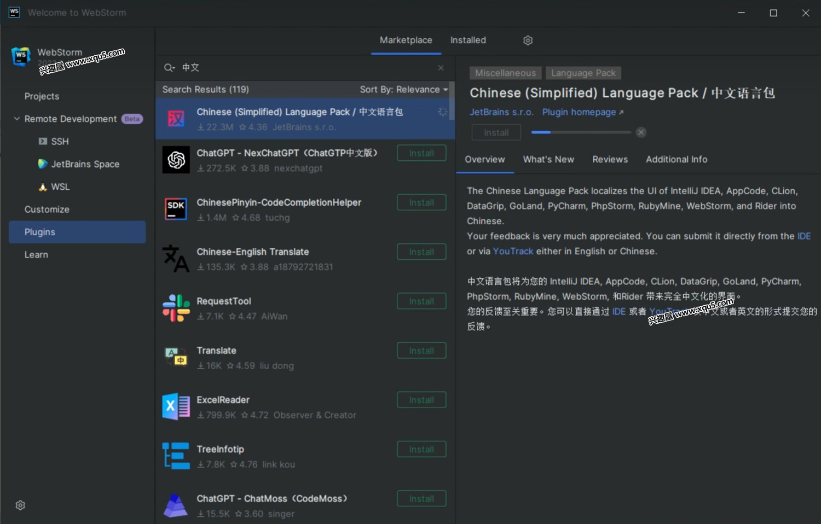
Task: Click the ChatGPT NexChatGPT plugin icon
Action: pos(176,160)
